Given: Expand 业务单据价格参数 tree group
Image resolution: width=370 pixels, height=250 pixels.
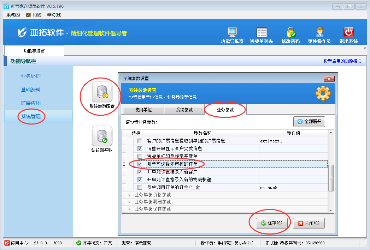Looking at the screenshot, I should click(129, 195).
